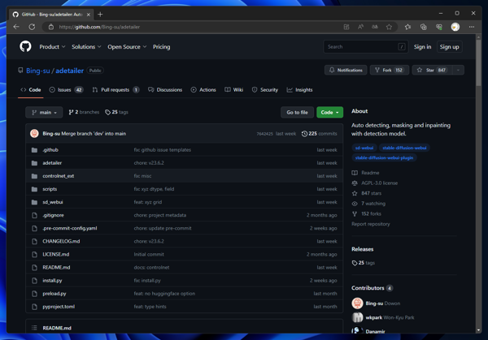
Task: Click the Fork 152 button
Action: 389,70
